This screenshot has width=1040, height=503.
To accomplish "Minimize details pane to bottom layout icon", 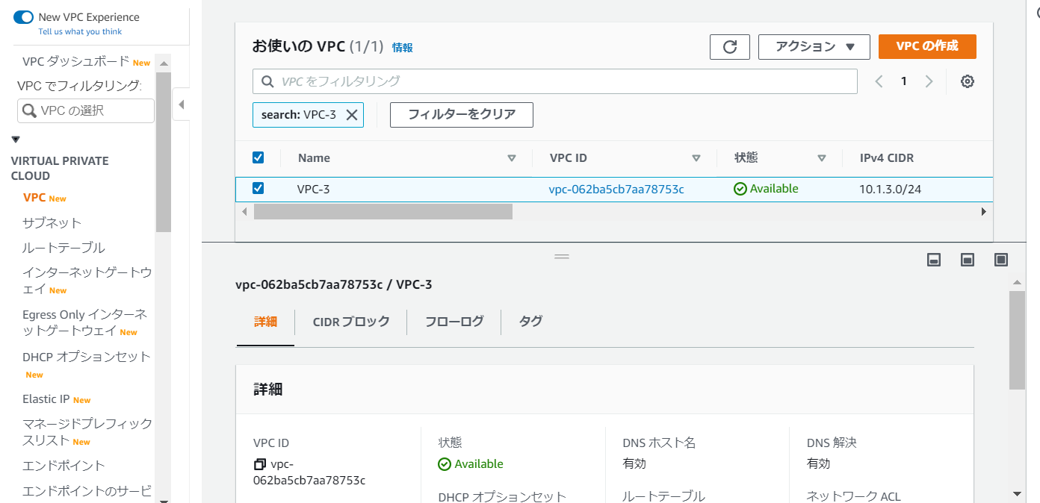I will (933, 260).
